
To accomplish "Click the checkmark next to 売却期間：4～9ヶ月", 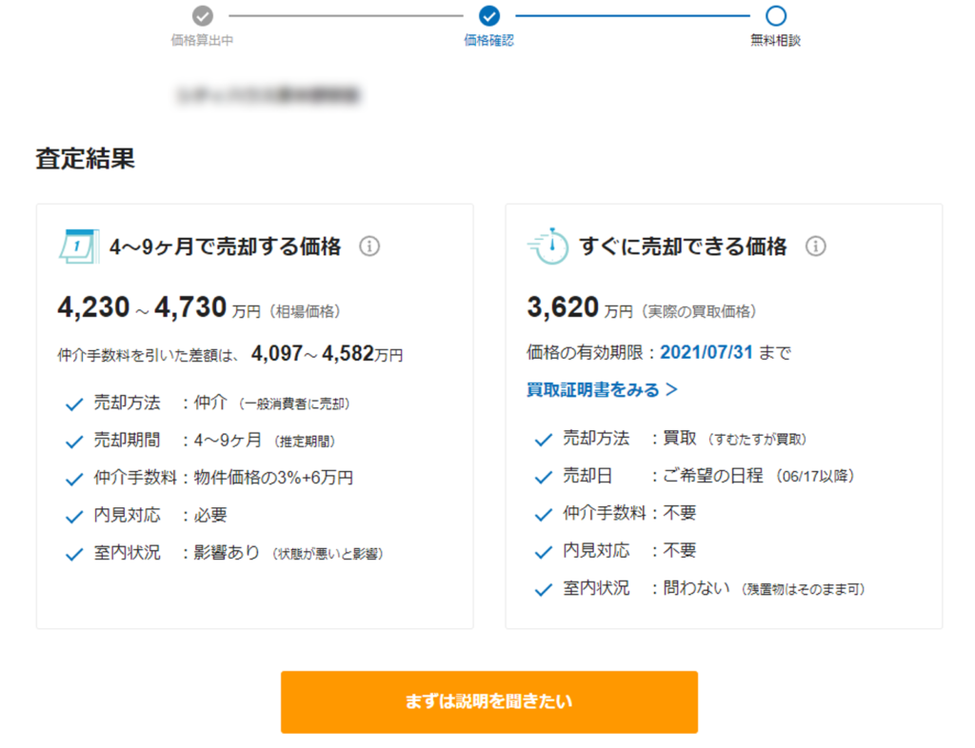I will click(74, 442).
